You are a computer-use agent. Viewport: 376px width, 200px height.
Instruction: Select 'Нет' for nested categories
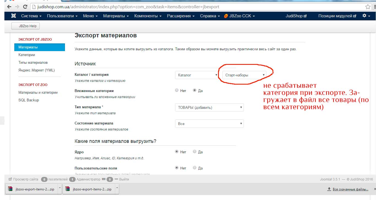(177, 90)
